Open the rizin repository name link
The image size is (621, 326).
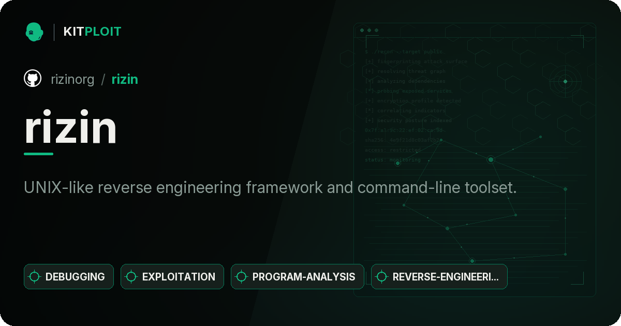tap(125, 79)
